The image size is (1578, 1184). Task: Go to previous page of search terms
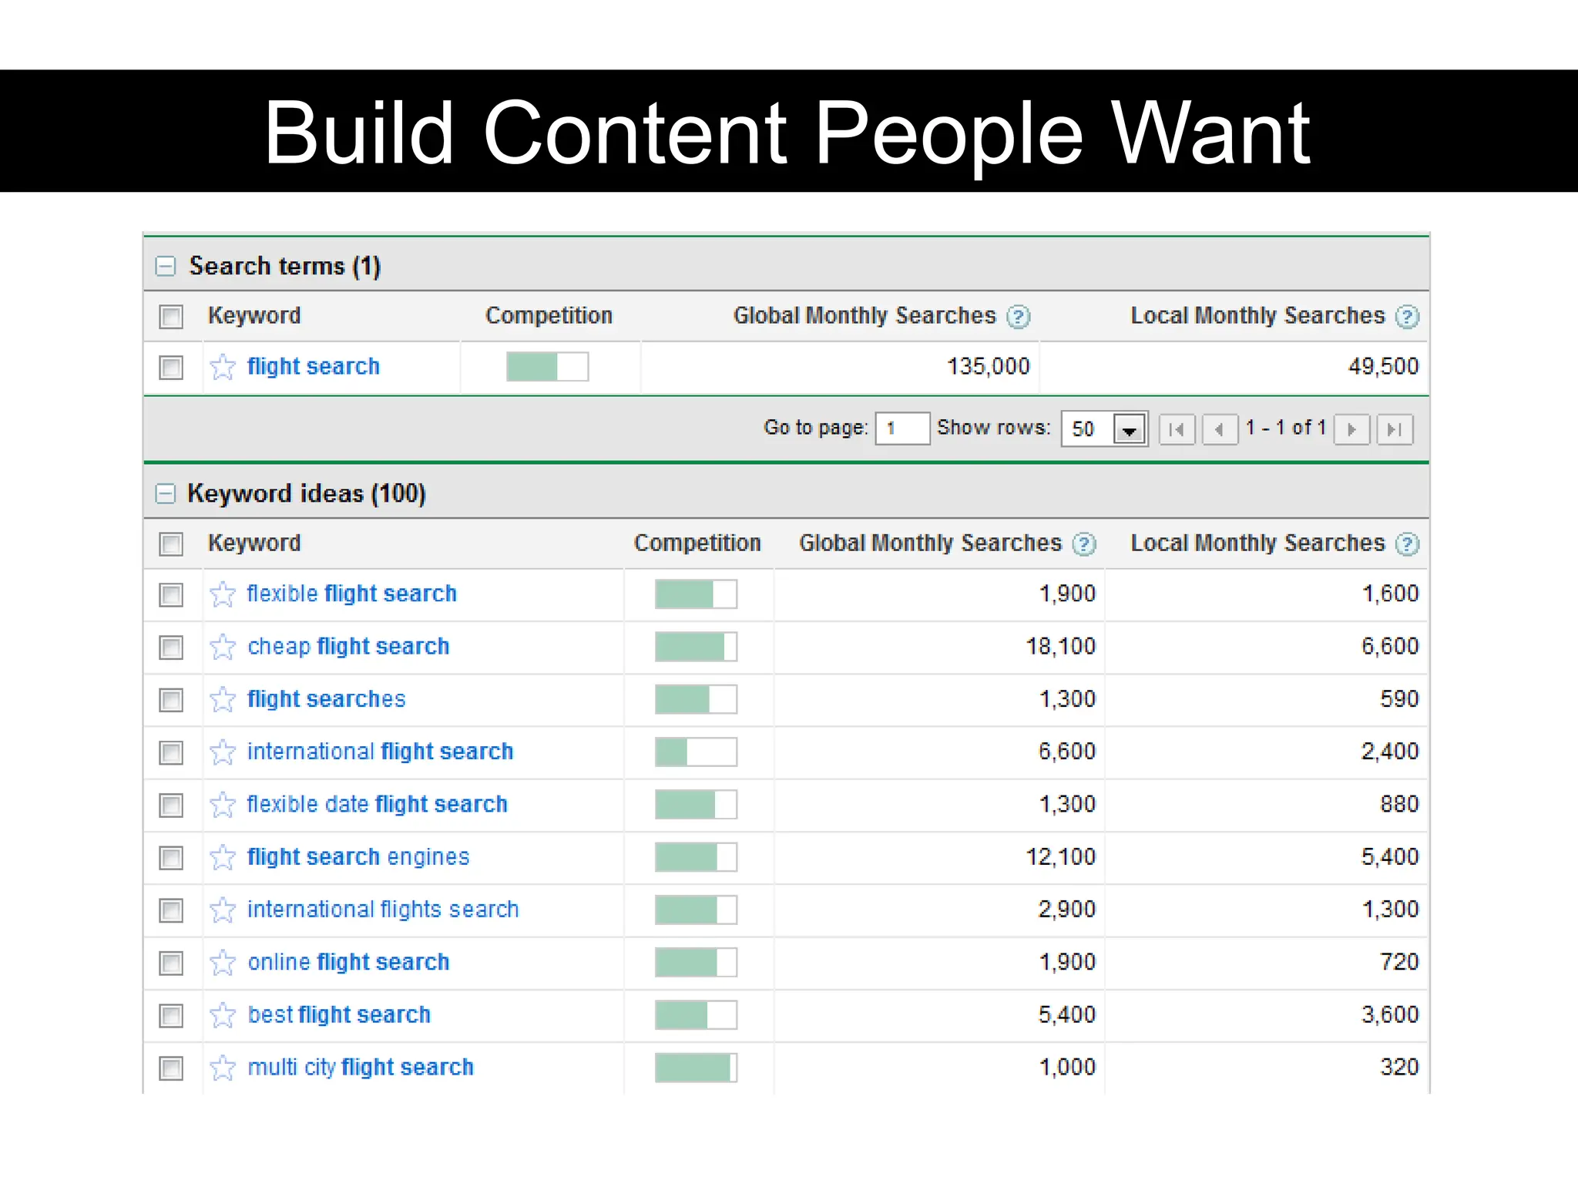pos(1220,429)
